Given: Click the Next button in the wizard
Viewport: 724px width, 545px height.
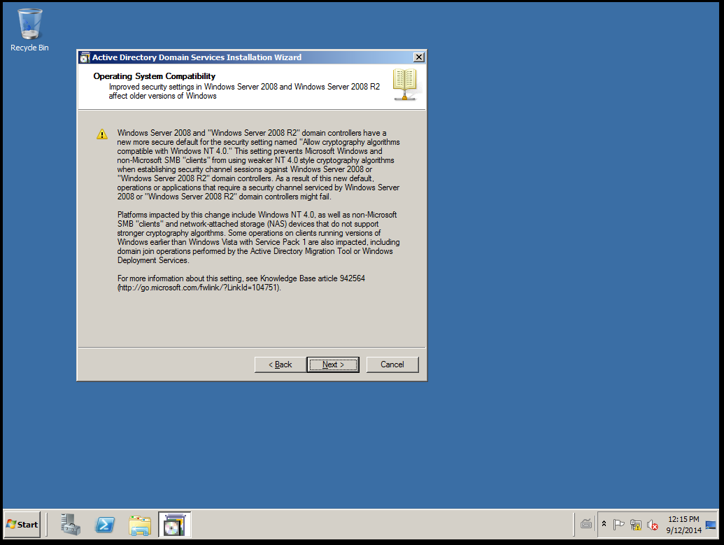Looking at the screenshot, I should [333, 364].
